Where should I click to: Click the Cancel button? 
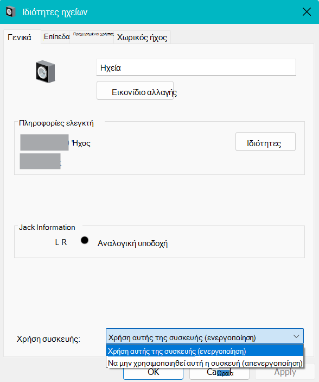[219, 373]
